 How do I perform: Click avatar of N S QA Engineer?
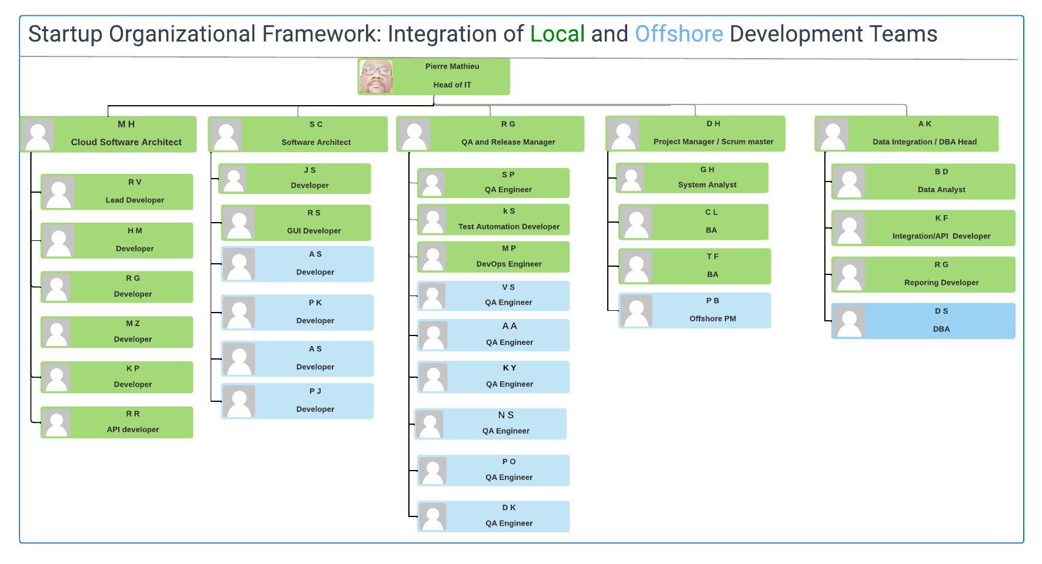pos(430,424)
